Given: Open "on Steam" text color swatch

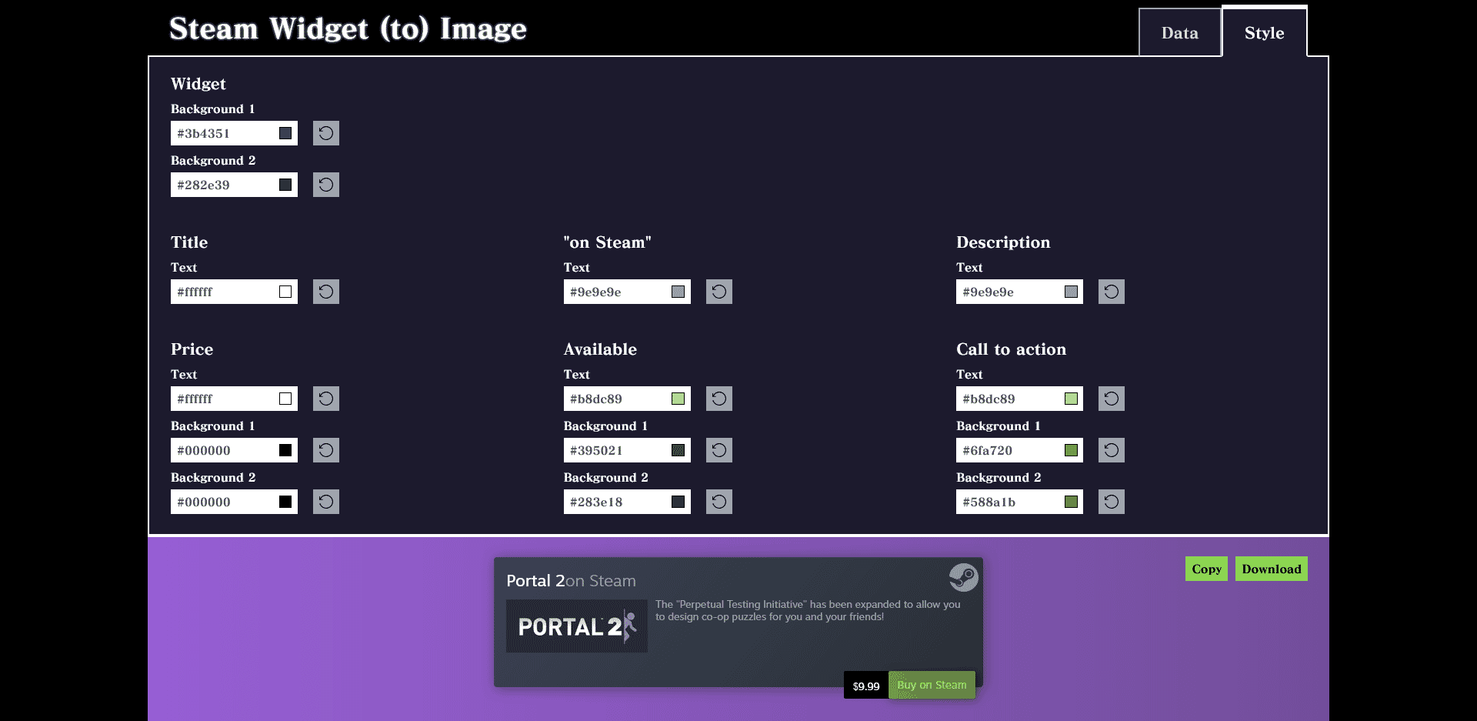Looking at the screenshot, I should click(x=678, y=292).
